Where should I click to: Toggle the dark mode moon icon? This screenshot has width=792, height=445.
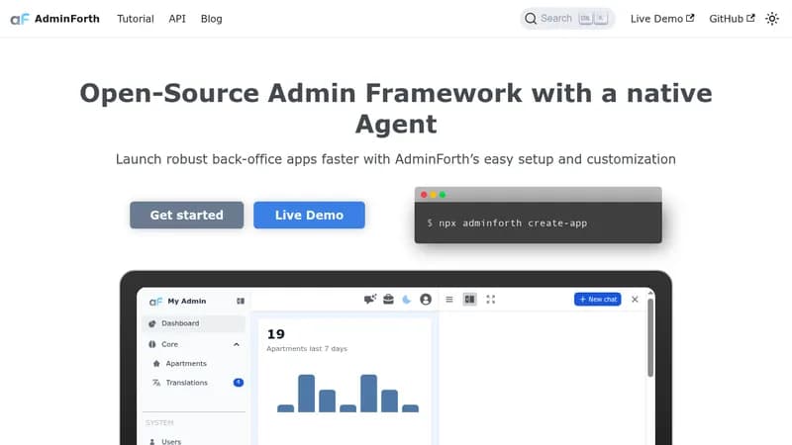click(x=407, y=300)
